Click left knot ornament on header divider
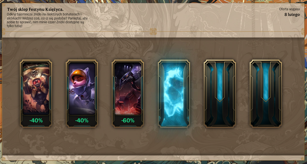This screenshot has height=164, width=307. [4, 31]
